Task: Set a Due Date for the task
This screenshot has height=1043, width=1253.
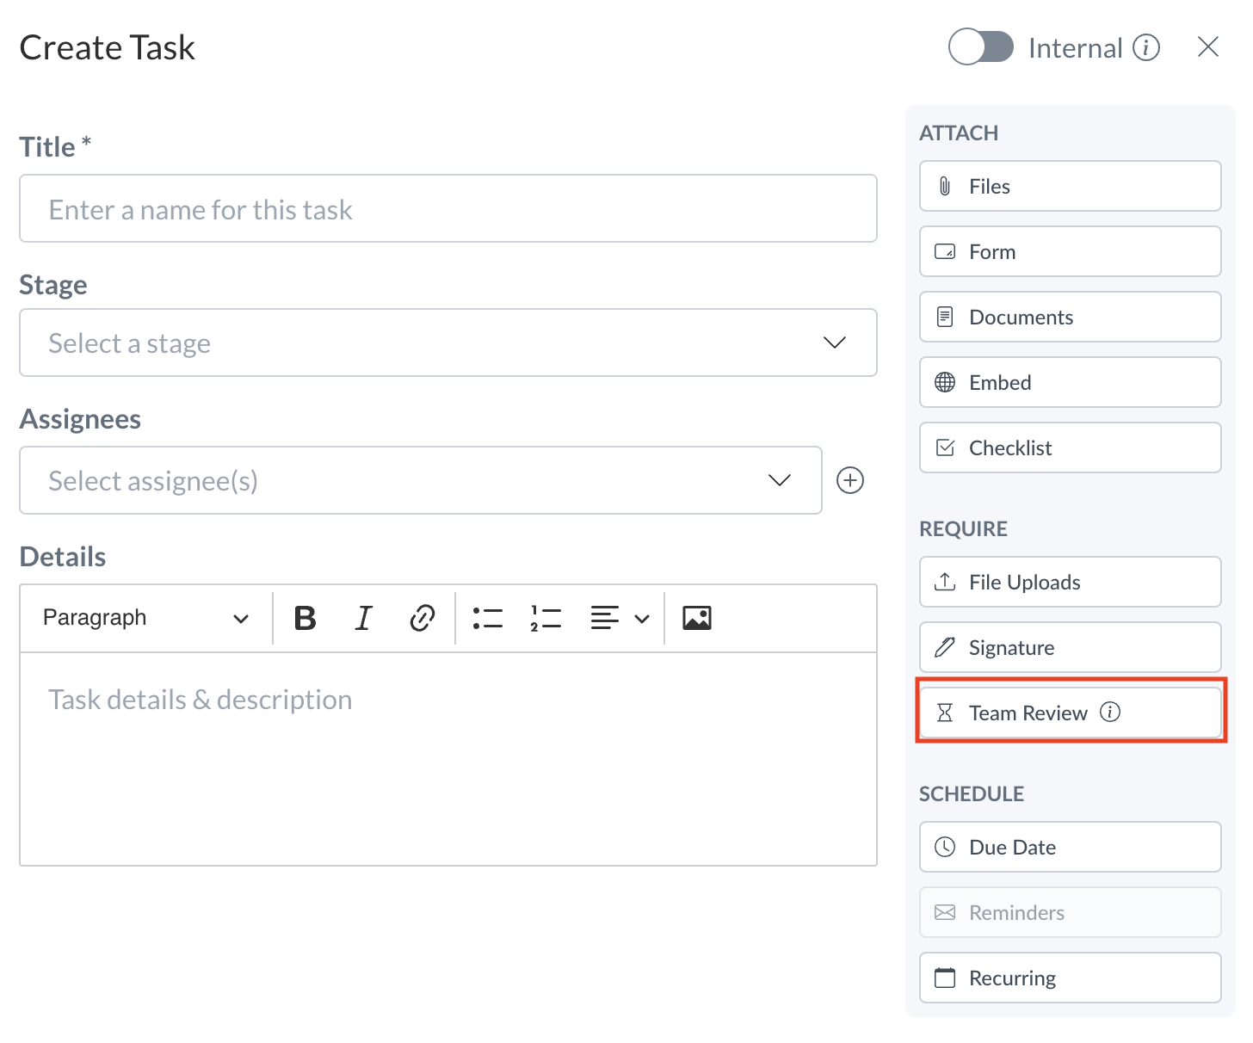Action: coord(1070,847)
